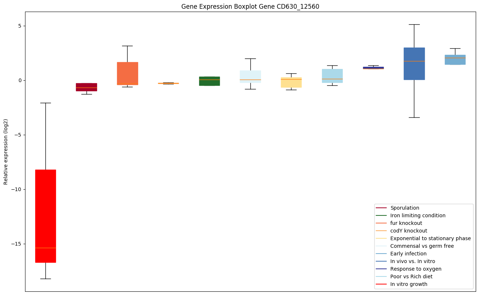479x295 pixels.
Task: Click the rightmost Early infection box
Action: pyautogui.click(x=455, y=60)
